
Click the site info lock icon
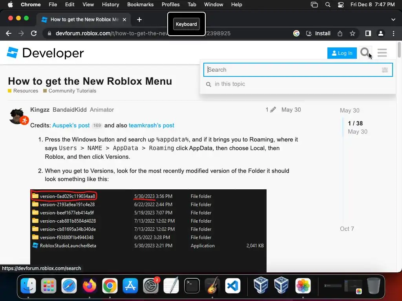point(49,33)
